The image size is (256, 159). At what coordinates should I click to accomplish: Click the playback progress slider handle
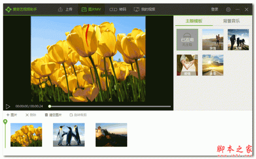pos(49,106)
